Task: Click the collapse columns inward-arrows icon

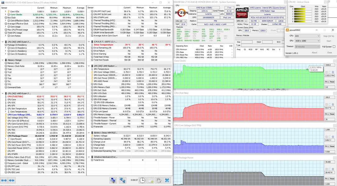Action: (x=12, y=180)
